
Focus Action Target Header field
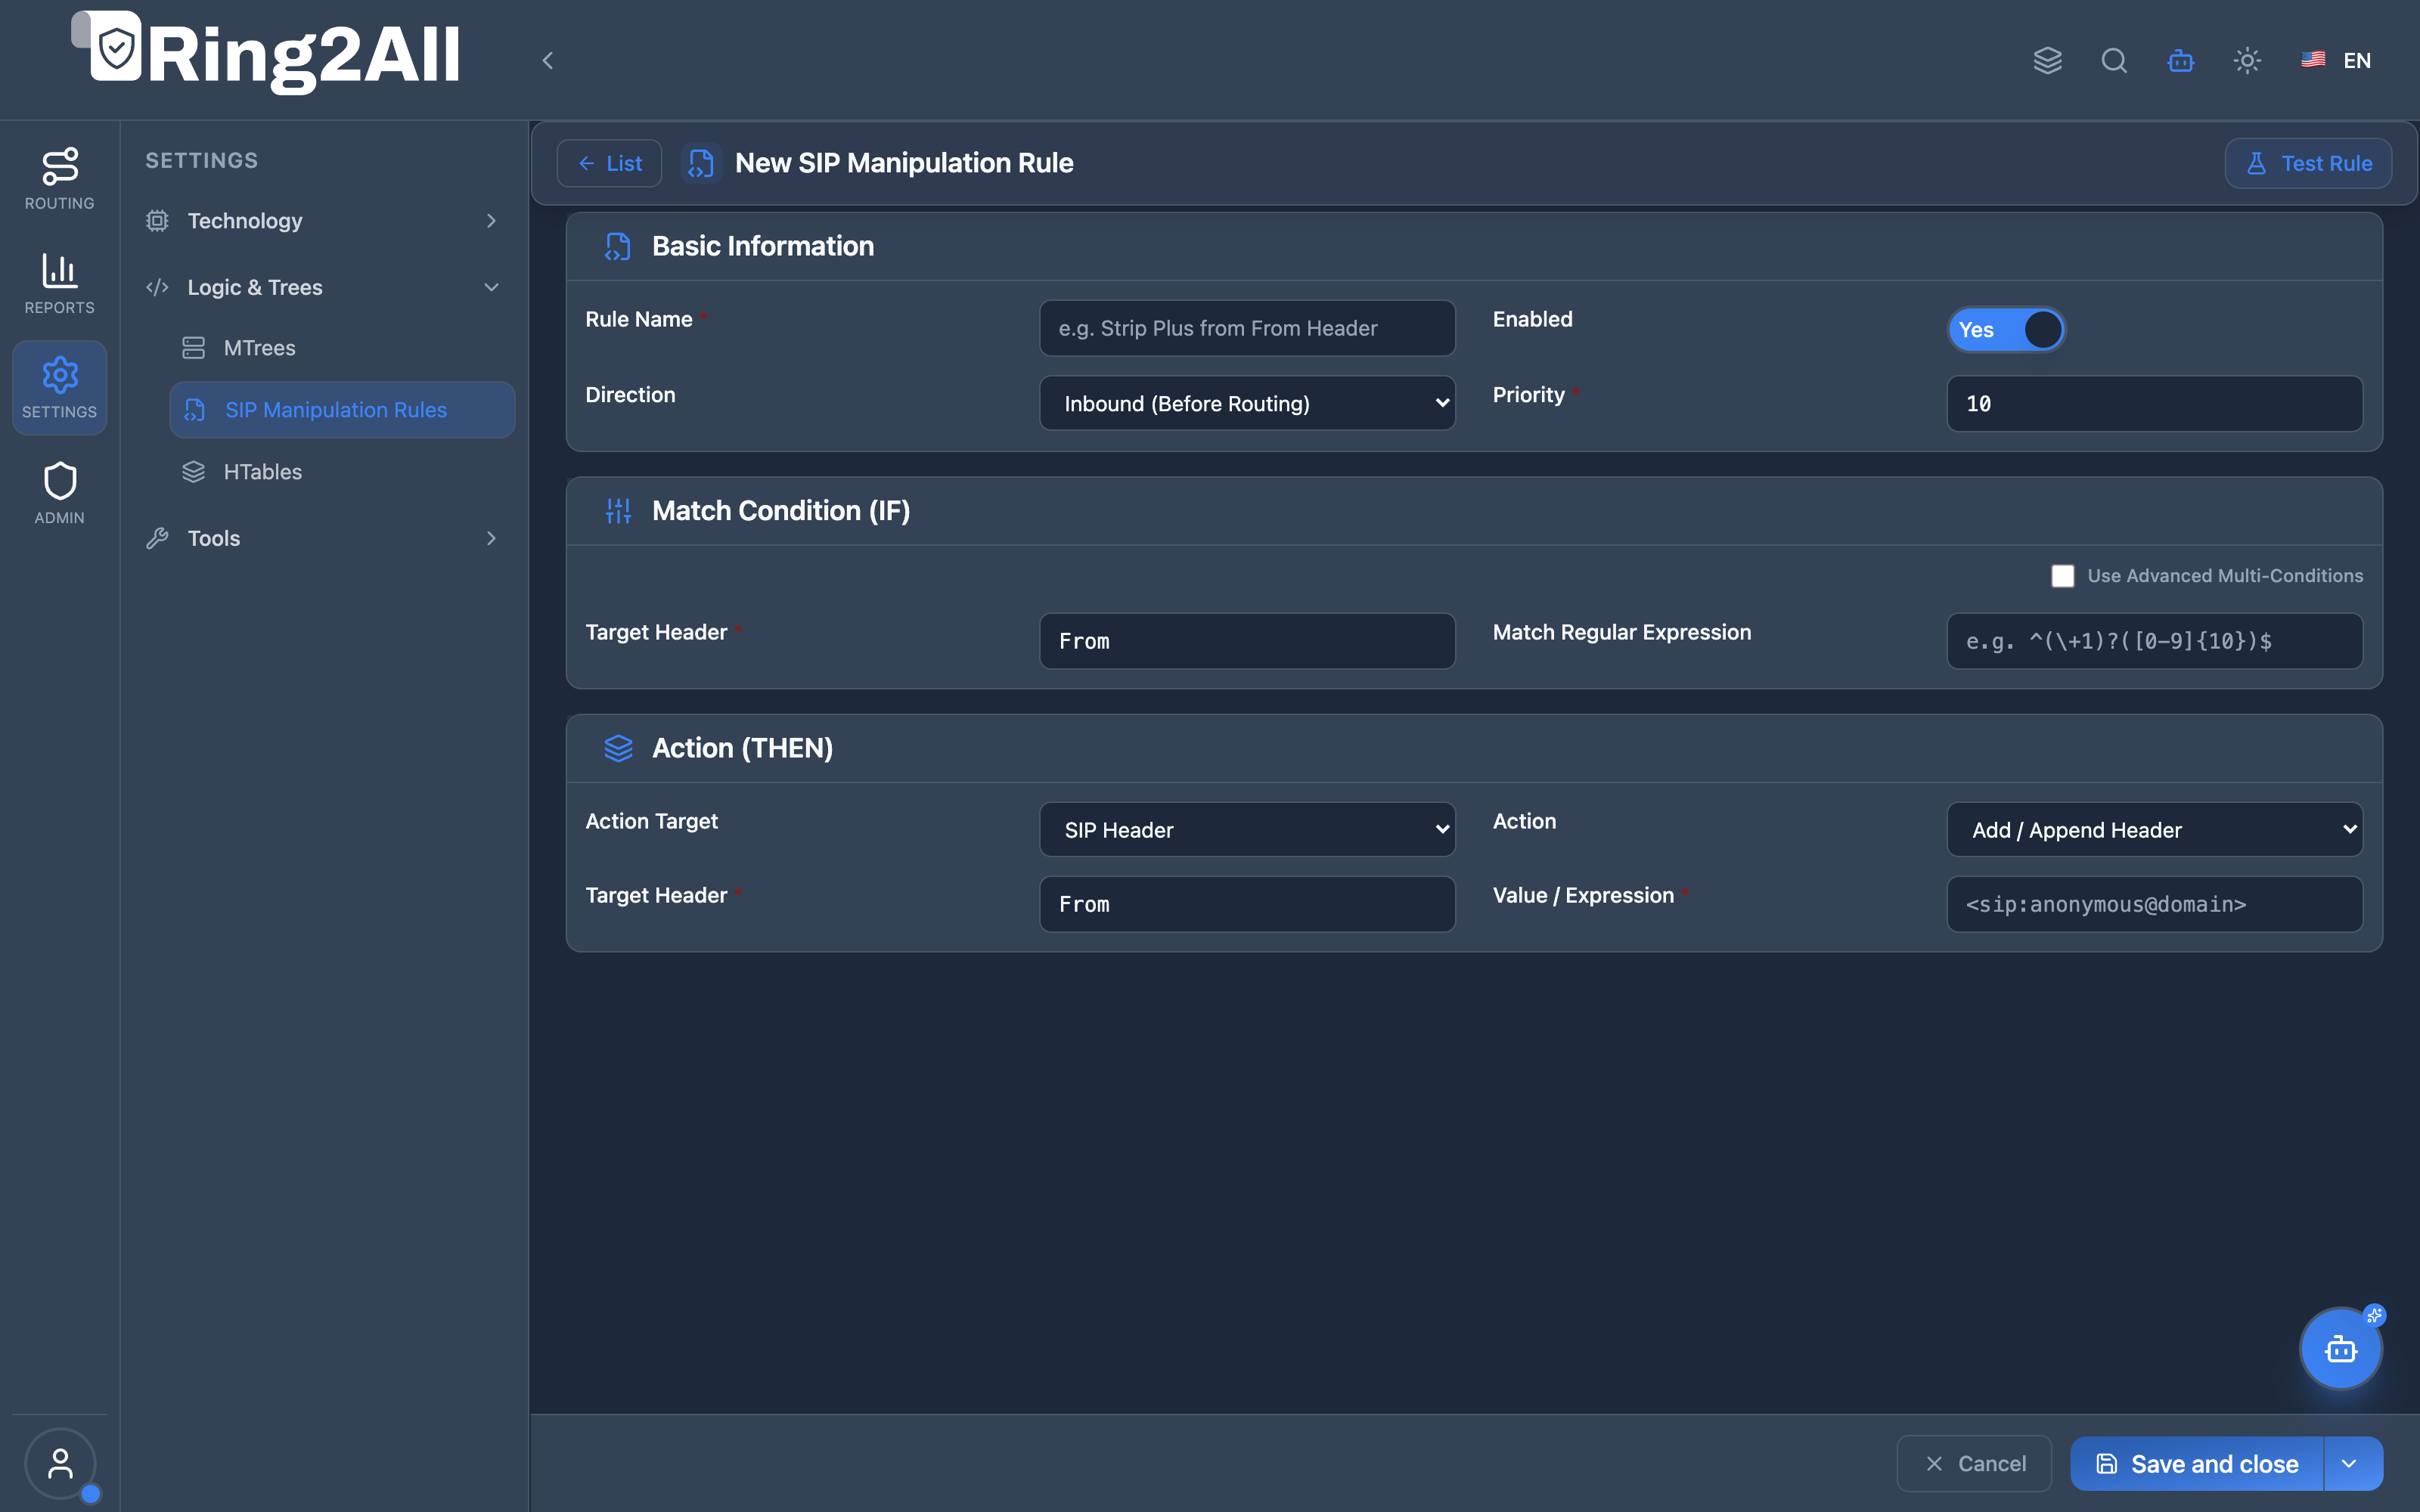(x=1247, y=904)
